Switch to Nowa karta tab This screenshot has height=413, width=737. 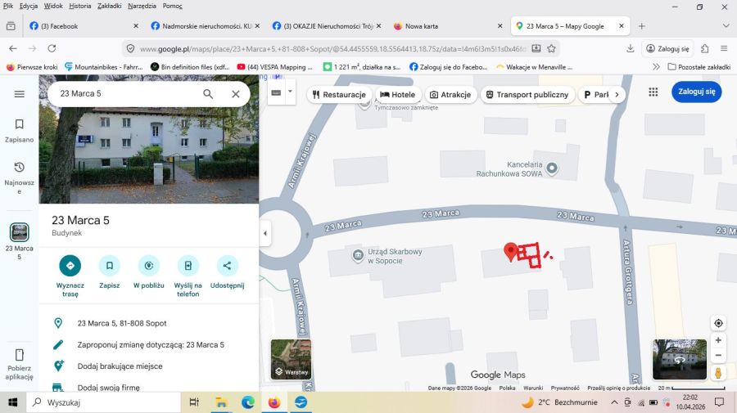[449, 26]
